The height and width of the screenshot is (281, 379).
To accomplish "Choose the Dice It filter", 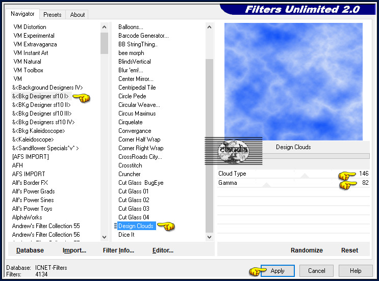I will click(127, 235).
